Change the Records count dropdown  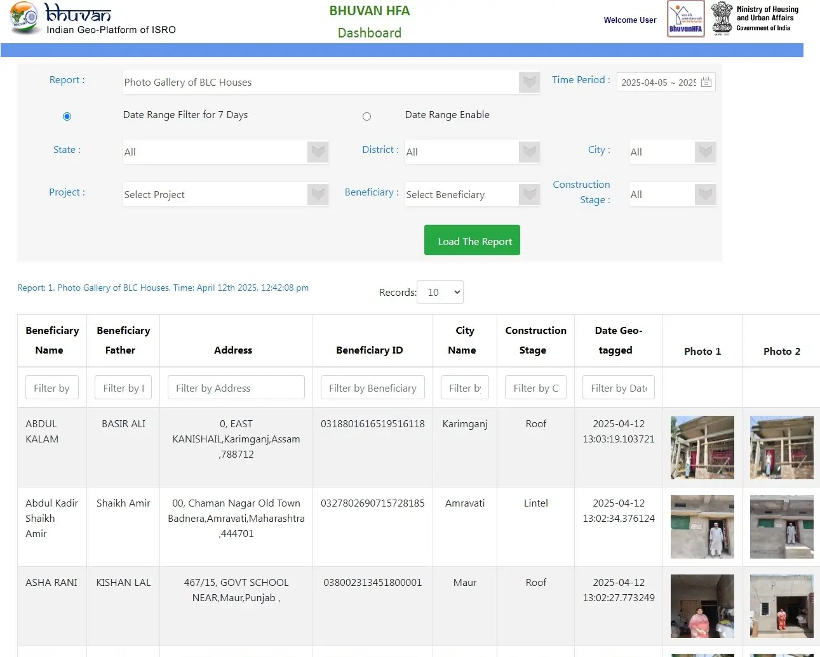(x=440, y=292)
